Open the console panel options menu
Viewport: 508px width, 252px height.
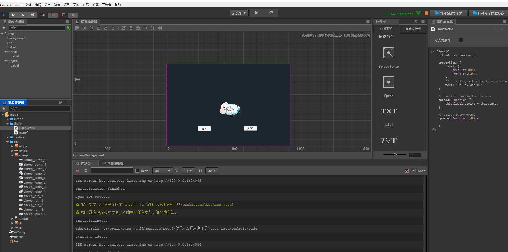click(x=423, y=163)
